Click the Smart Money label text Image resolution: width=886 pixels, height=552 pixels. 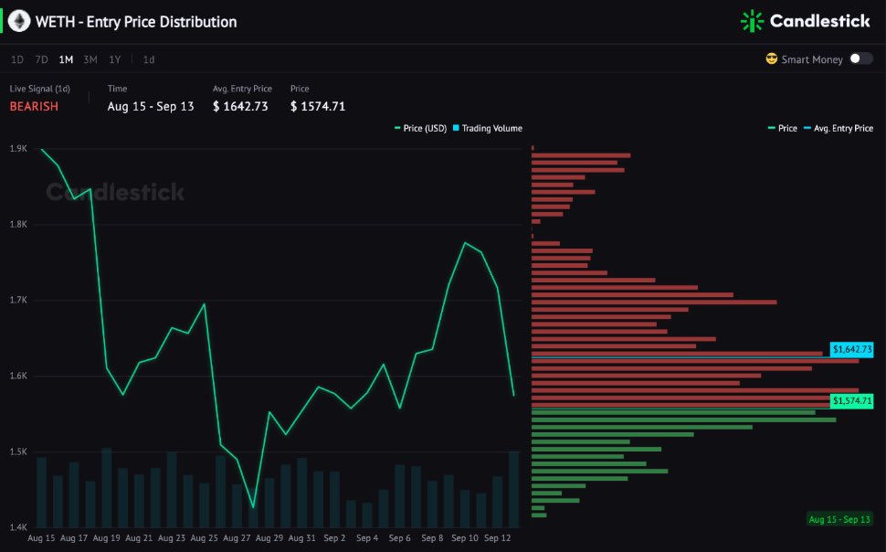(x=812, y=59)
